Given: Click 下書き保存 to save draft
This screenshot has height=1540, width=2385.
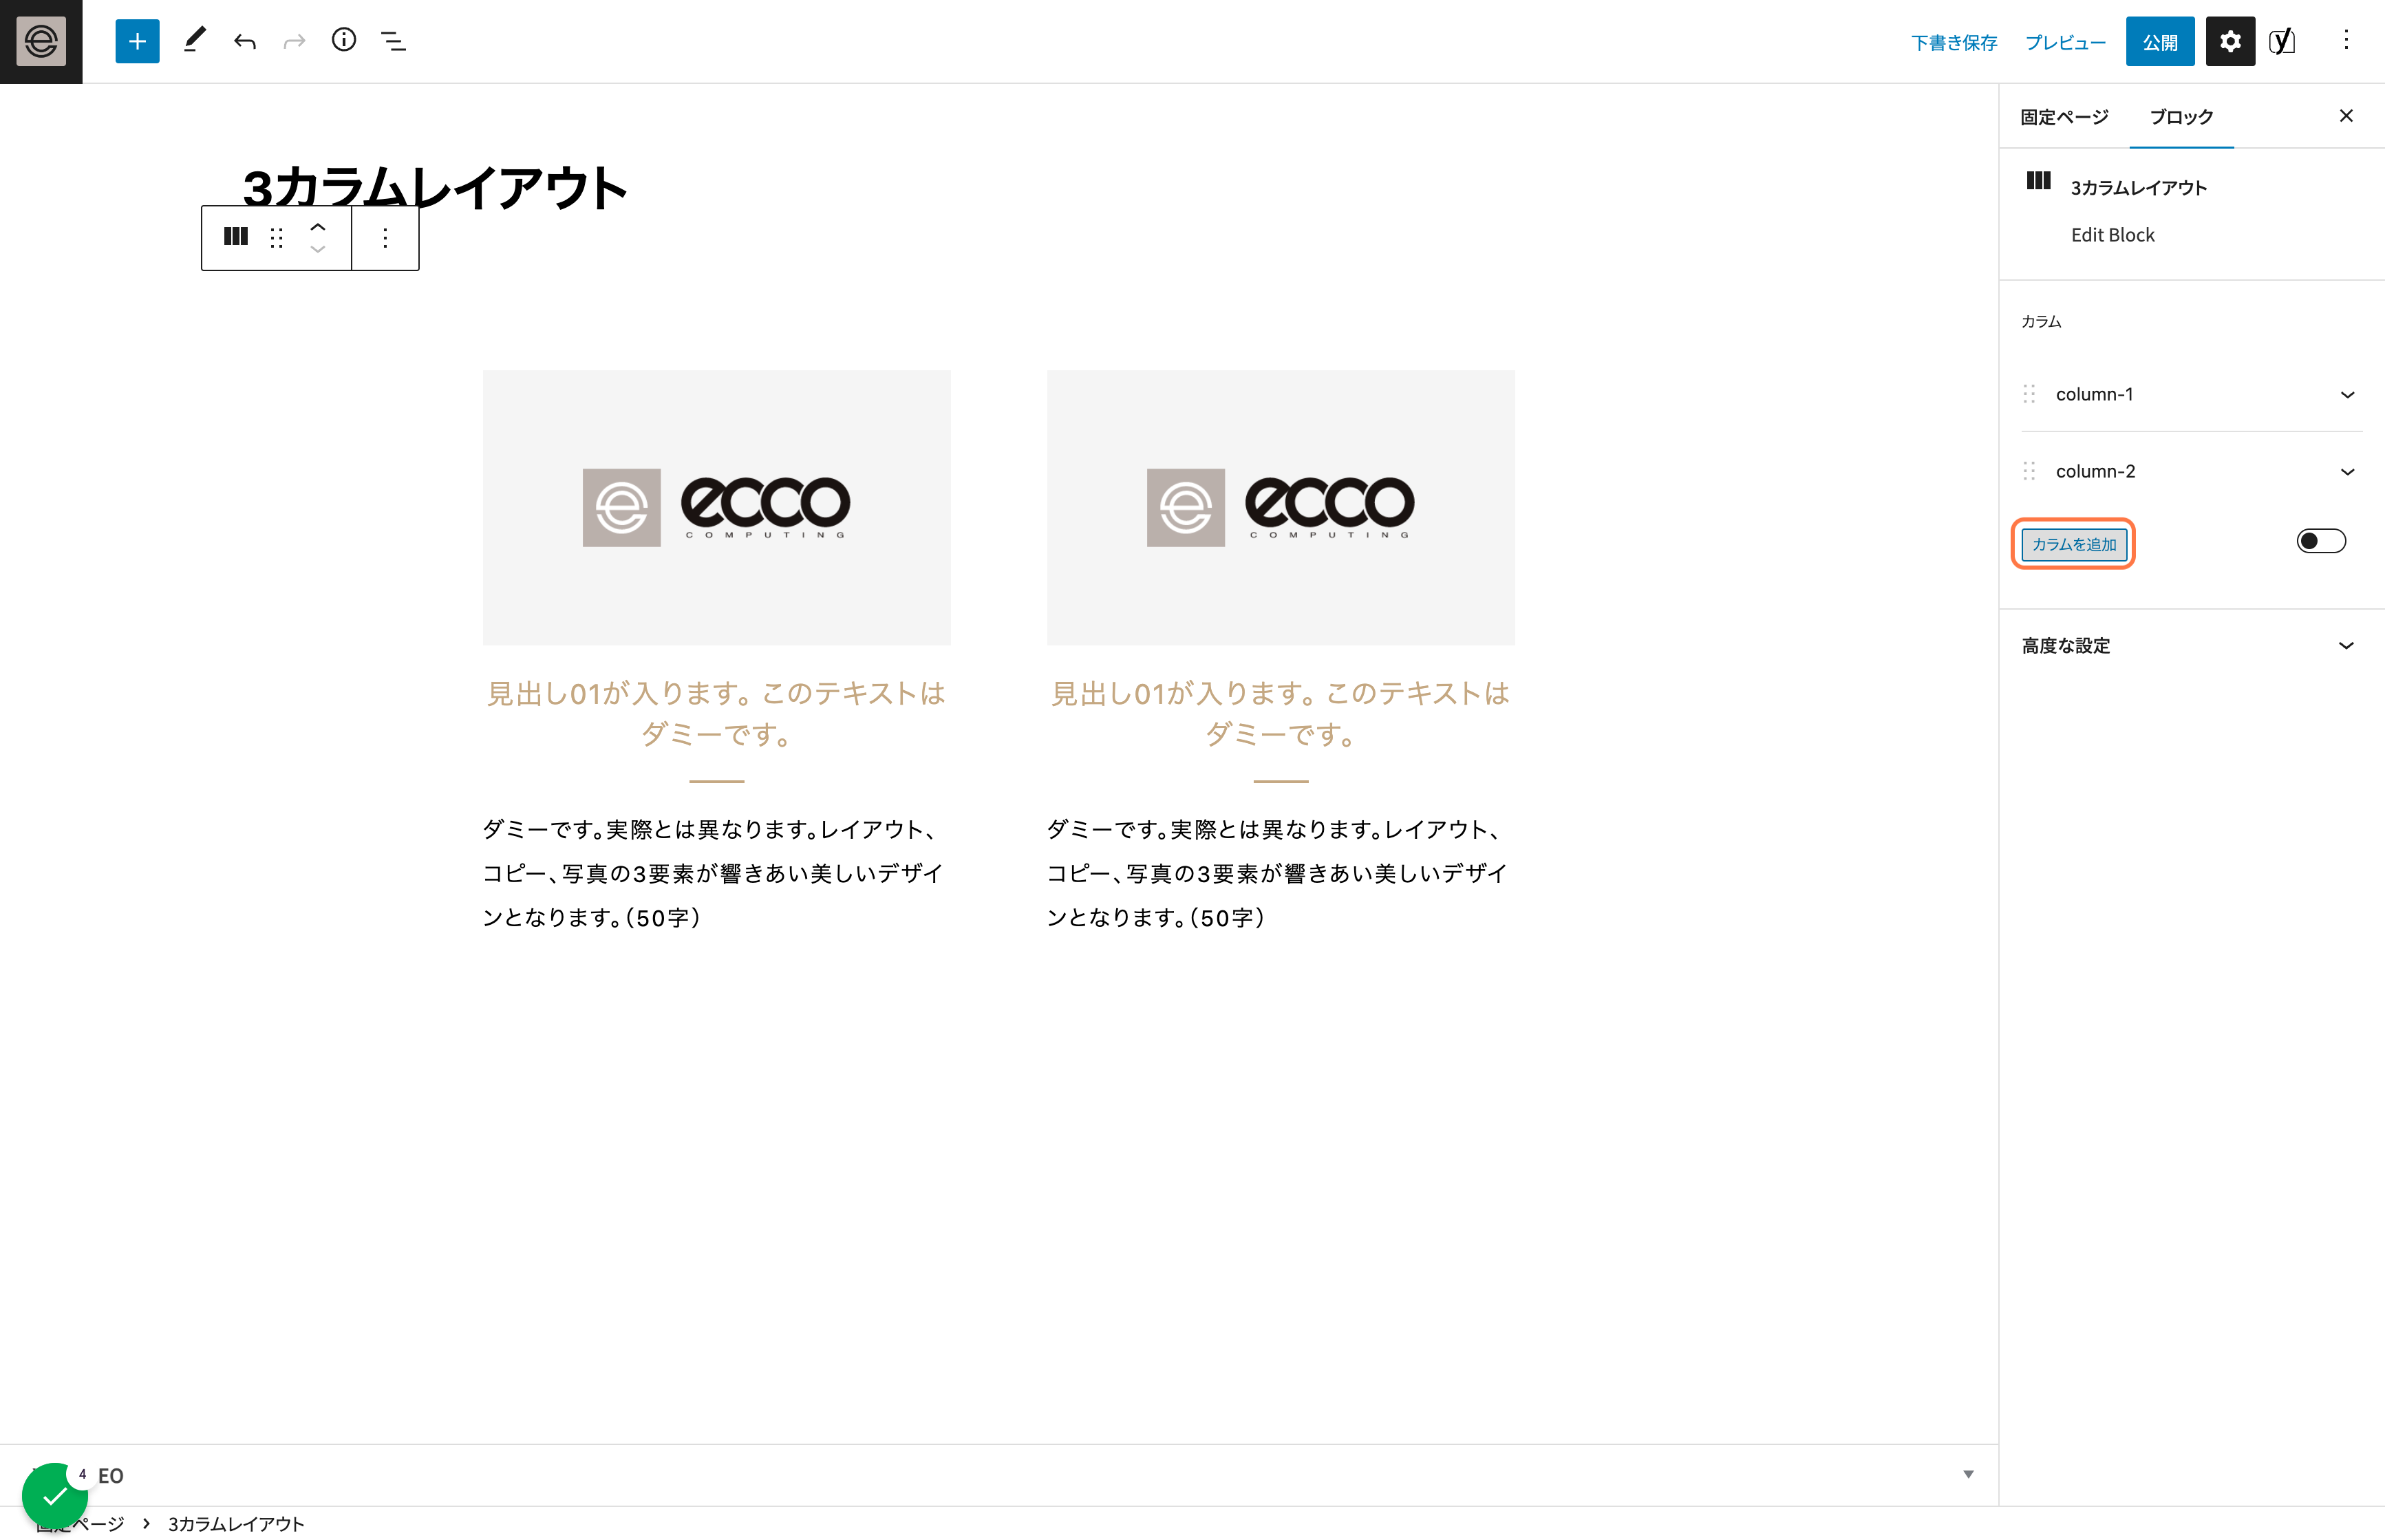Looking at the screenshot, I should pyautogui.click(x=1954, y=42).
